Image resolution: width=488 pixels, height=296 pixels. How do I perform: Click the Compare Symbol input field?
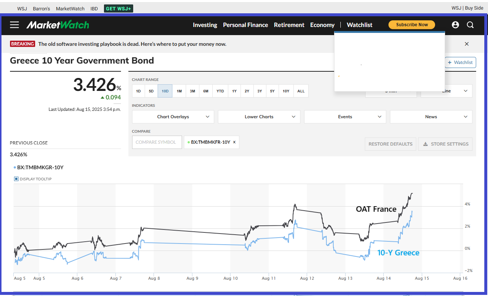[157, 142]
